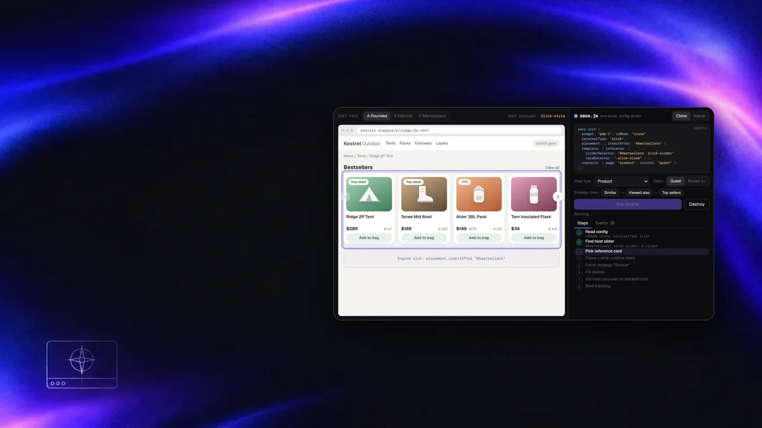Click the previous arrow on the Bestsellers carousel
Image resolution: width=762 pixels, height=428 pixels.
[x=346, y=197]
